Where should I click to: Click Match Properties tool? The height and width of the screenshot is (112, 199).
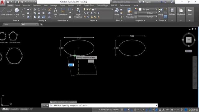[130, 13]
